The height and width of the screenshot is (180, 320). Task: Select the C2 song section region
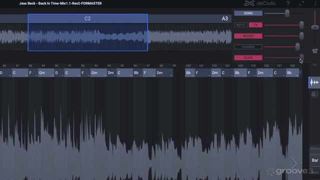coord(88,18)
